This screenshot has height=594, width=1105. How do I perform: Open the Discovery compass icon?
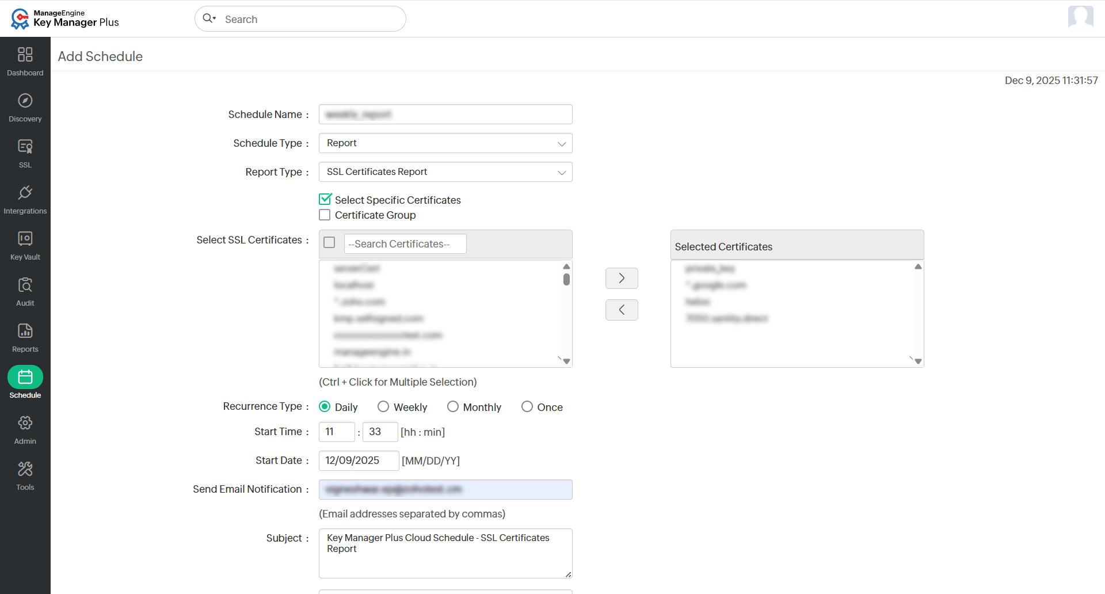[x=25, y=100]
